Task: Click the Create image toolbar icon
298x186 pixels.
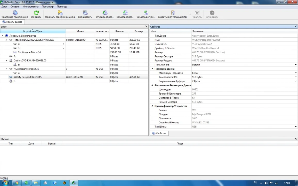Action: click(125, 13)
